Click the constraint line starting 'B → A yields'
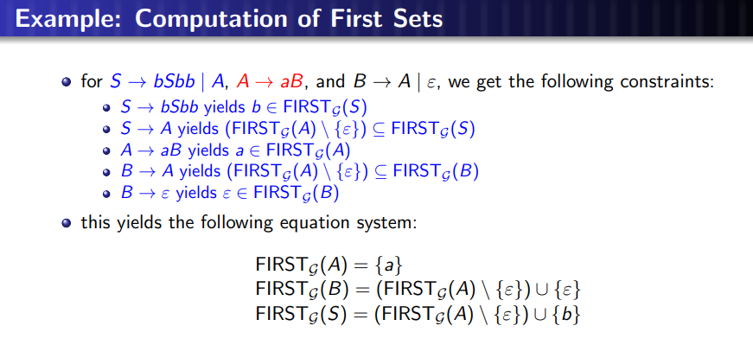 coord(299,171)
